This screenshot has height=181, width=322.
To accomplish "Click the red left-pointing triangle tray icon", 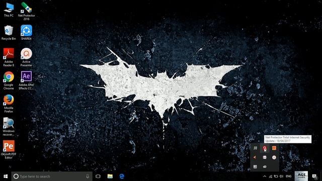I will pos(255,157).
